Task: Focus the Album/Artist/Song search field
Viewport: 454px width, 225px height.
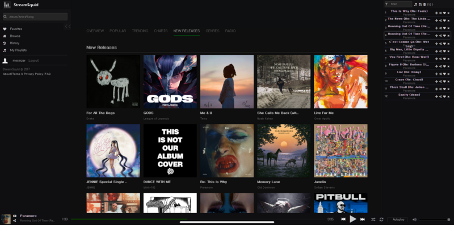Action: point(35,17)
